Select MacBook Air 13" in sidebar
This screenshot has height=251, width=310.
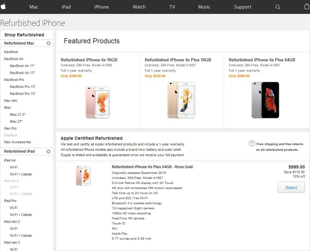coord(22,73)
